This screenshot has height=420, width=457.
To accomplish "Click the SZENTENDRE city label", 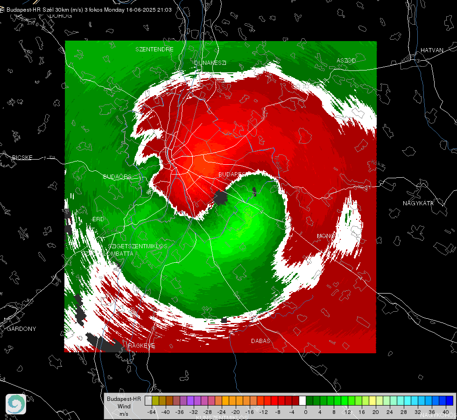I will (155, 49).
